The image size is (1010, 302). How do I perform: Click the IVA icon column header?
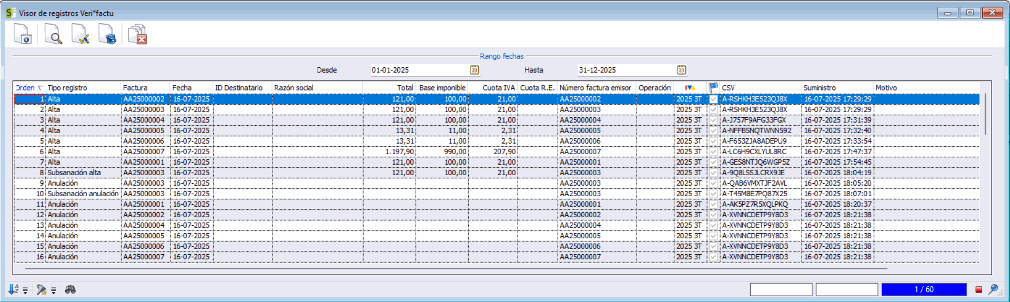click(690, 88)
